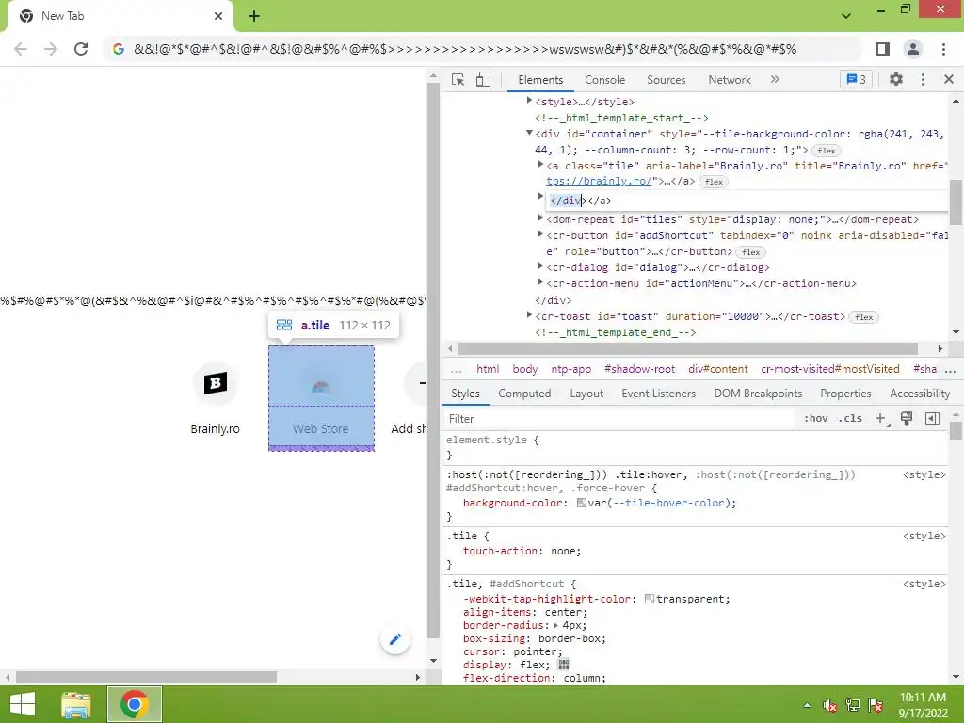Expand the cr-toast node
The height and width of the screenshot is (723, 964).
pyautogui.click(x=529, y=314)
